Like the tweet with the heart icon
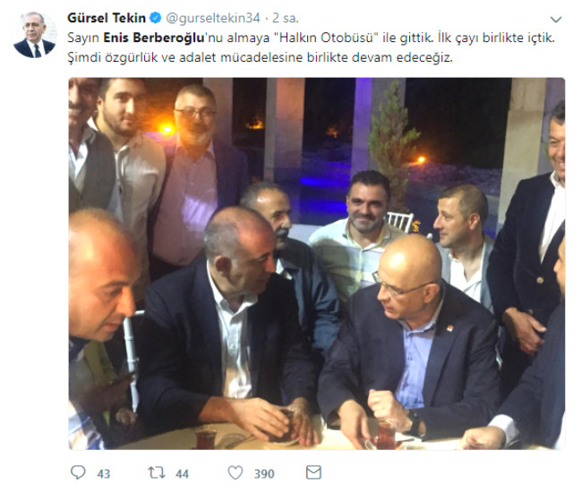Screen dimensions: 573x491 coord(235,473)
